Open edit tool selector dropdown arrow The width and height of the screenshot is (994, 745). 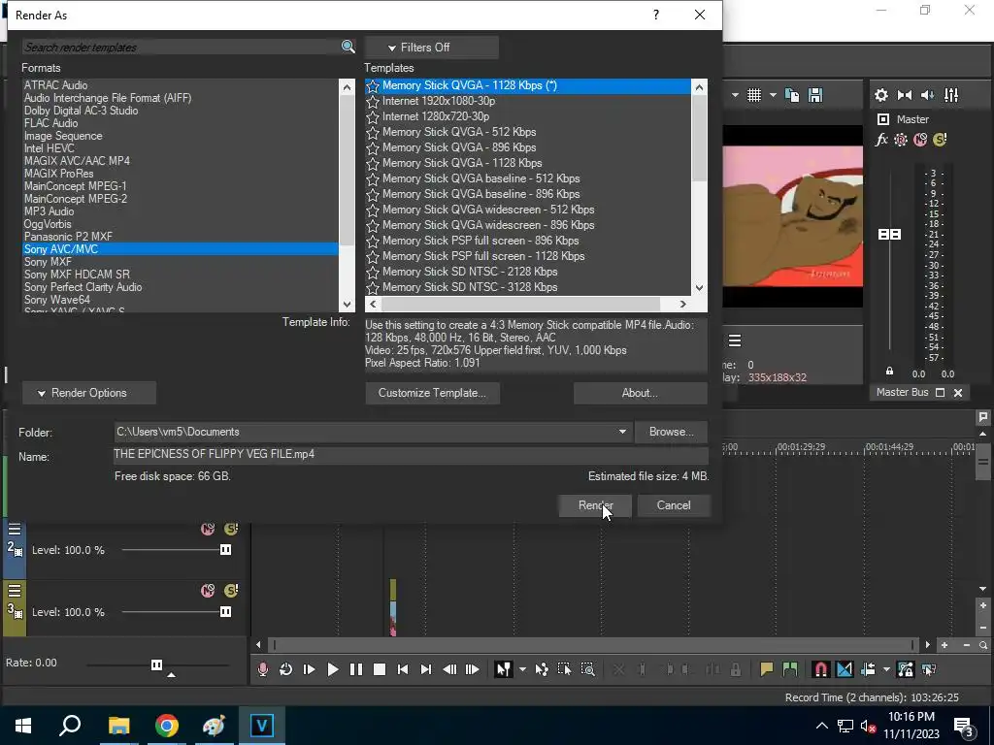pyautogui.click(x=522, y=669)
